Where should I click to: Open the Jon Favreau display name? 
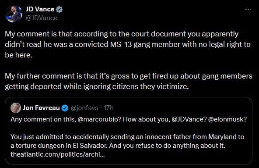tap(41, 108)
